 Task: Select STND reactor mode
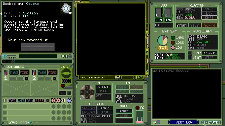(209, 9)
